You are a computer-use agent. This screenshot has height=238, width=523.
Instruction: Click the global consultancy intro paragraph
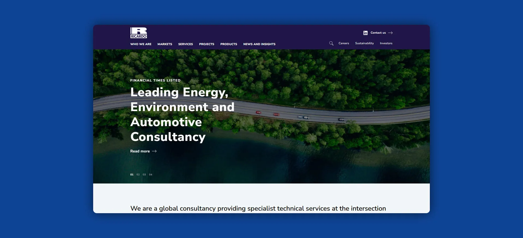[258, 209]
